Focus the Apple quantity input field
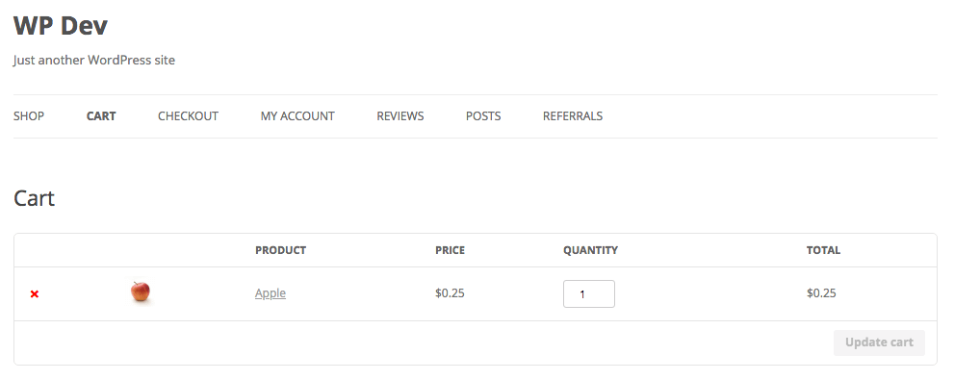 [x=589, y=293]
